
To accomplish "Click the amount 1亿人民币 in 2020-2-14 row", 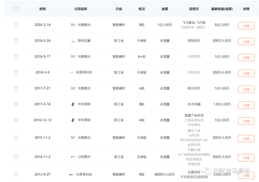I will pos(165,25).
